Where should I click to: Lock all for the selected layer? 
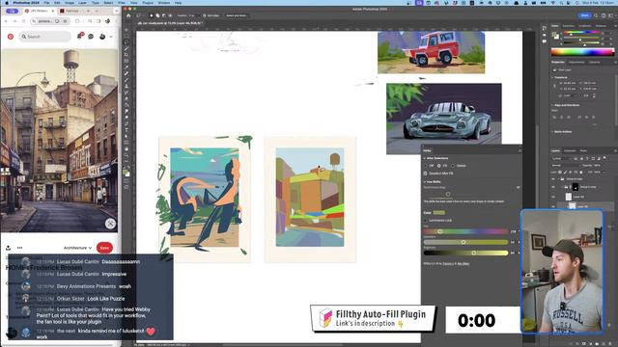pyautogui.click(x=581, y=172)
